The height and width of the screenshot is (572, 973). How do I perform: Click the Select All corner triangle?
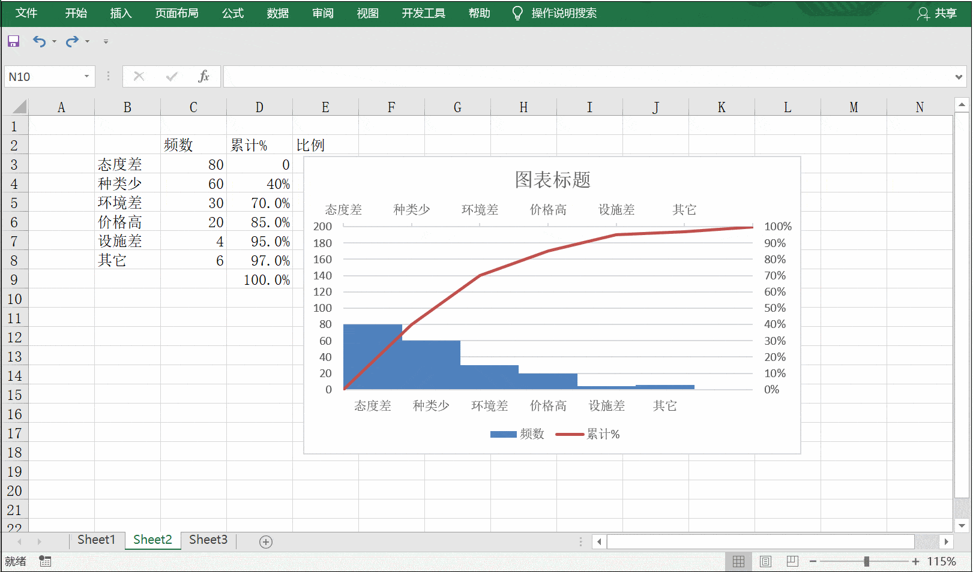tap(20, 107)
